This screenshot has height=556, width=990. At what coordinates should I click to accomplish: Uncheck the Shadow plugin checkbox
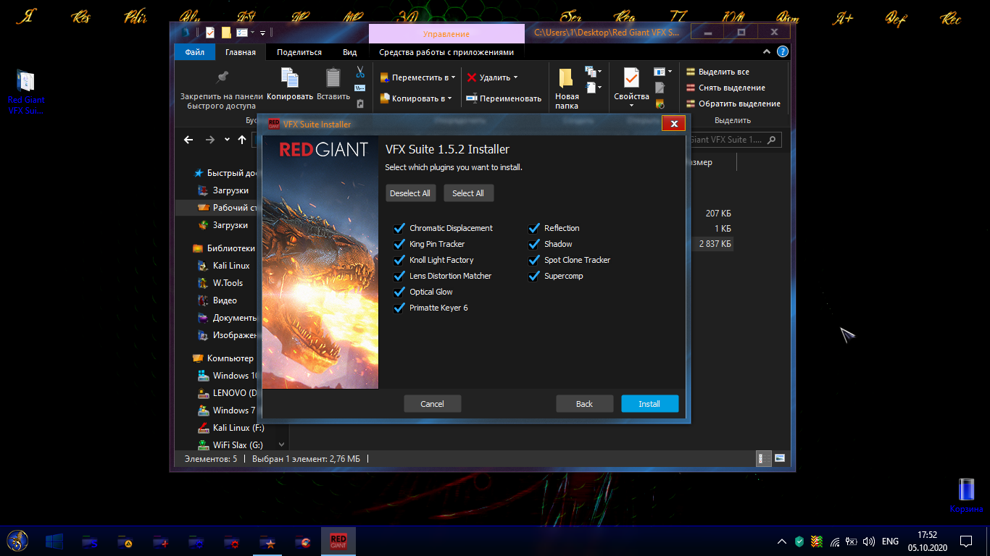[x=534, y=244]
